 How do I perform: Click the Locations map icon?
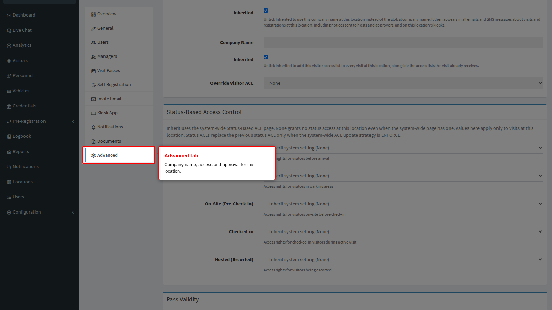(9, 182)
